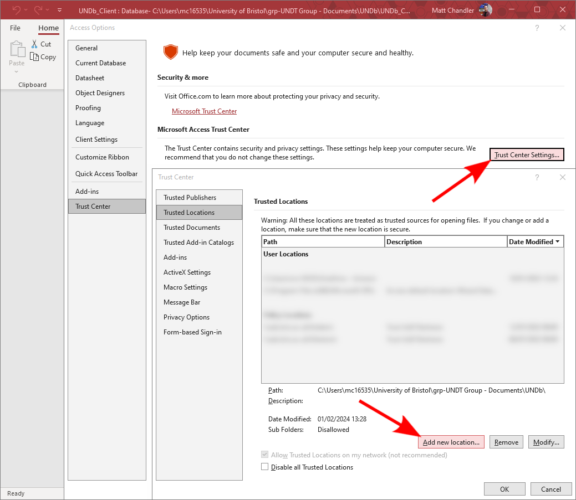Select Object Designers category
This screenshot has height=500, width=576.
coord(107,93)
